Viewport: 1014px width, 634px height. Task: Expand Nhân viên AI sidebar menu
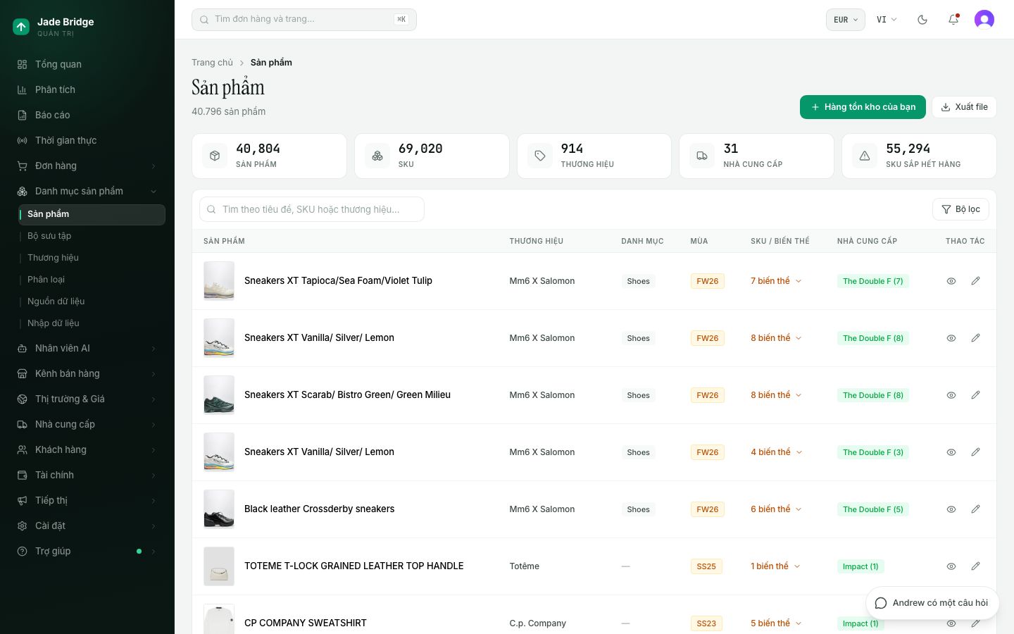(x=87, y=348)
